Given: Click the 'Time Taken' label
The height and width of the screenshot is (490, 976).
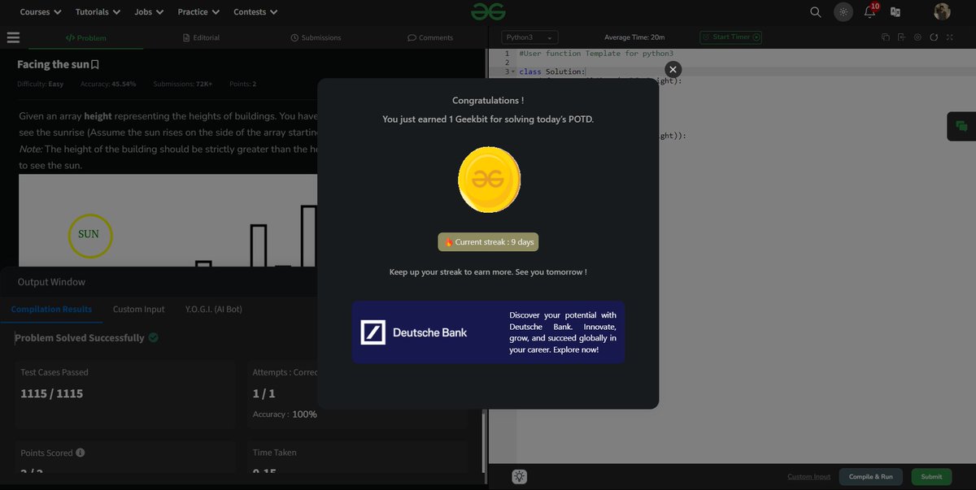Looking at the screenshot, I should [275, 453].
